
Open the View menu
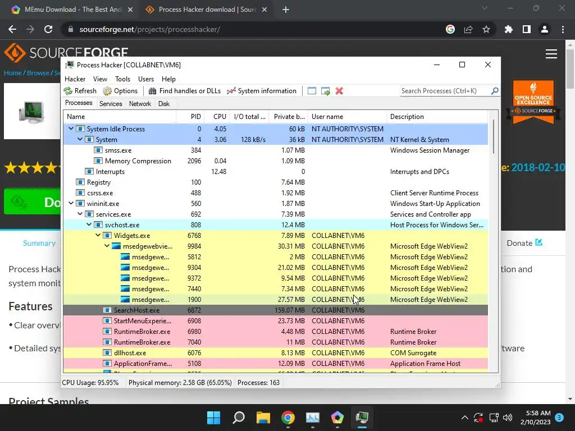pos(100,79)
